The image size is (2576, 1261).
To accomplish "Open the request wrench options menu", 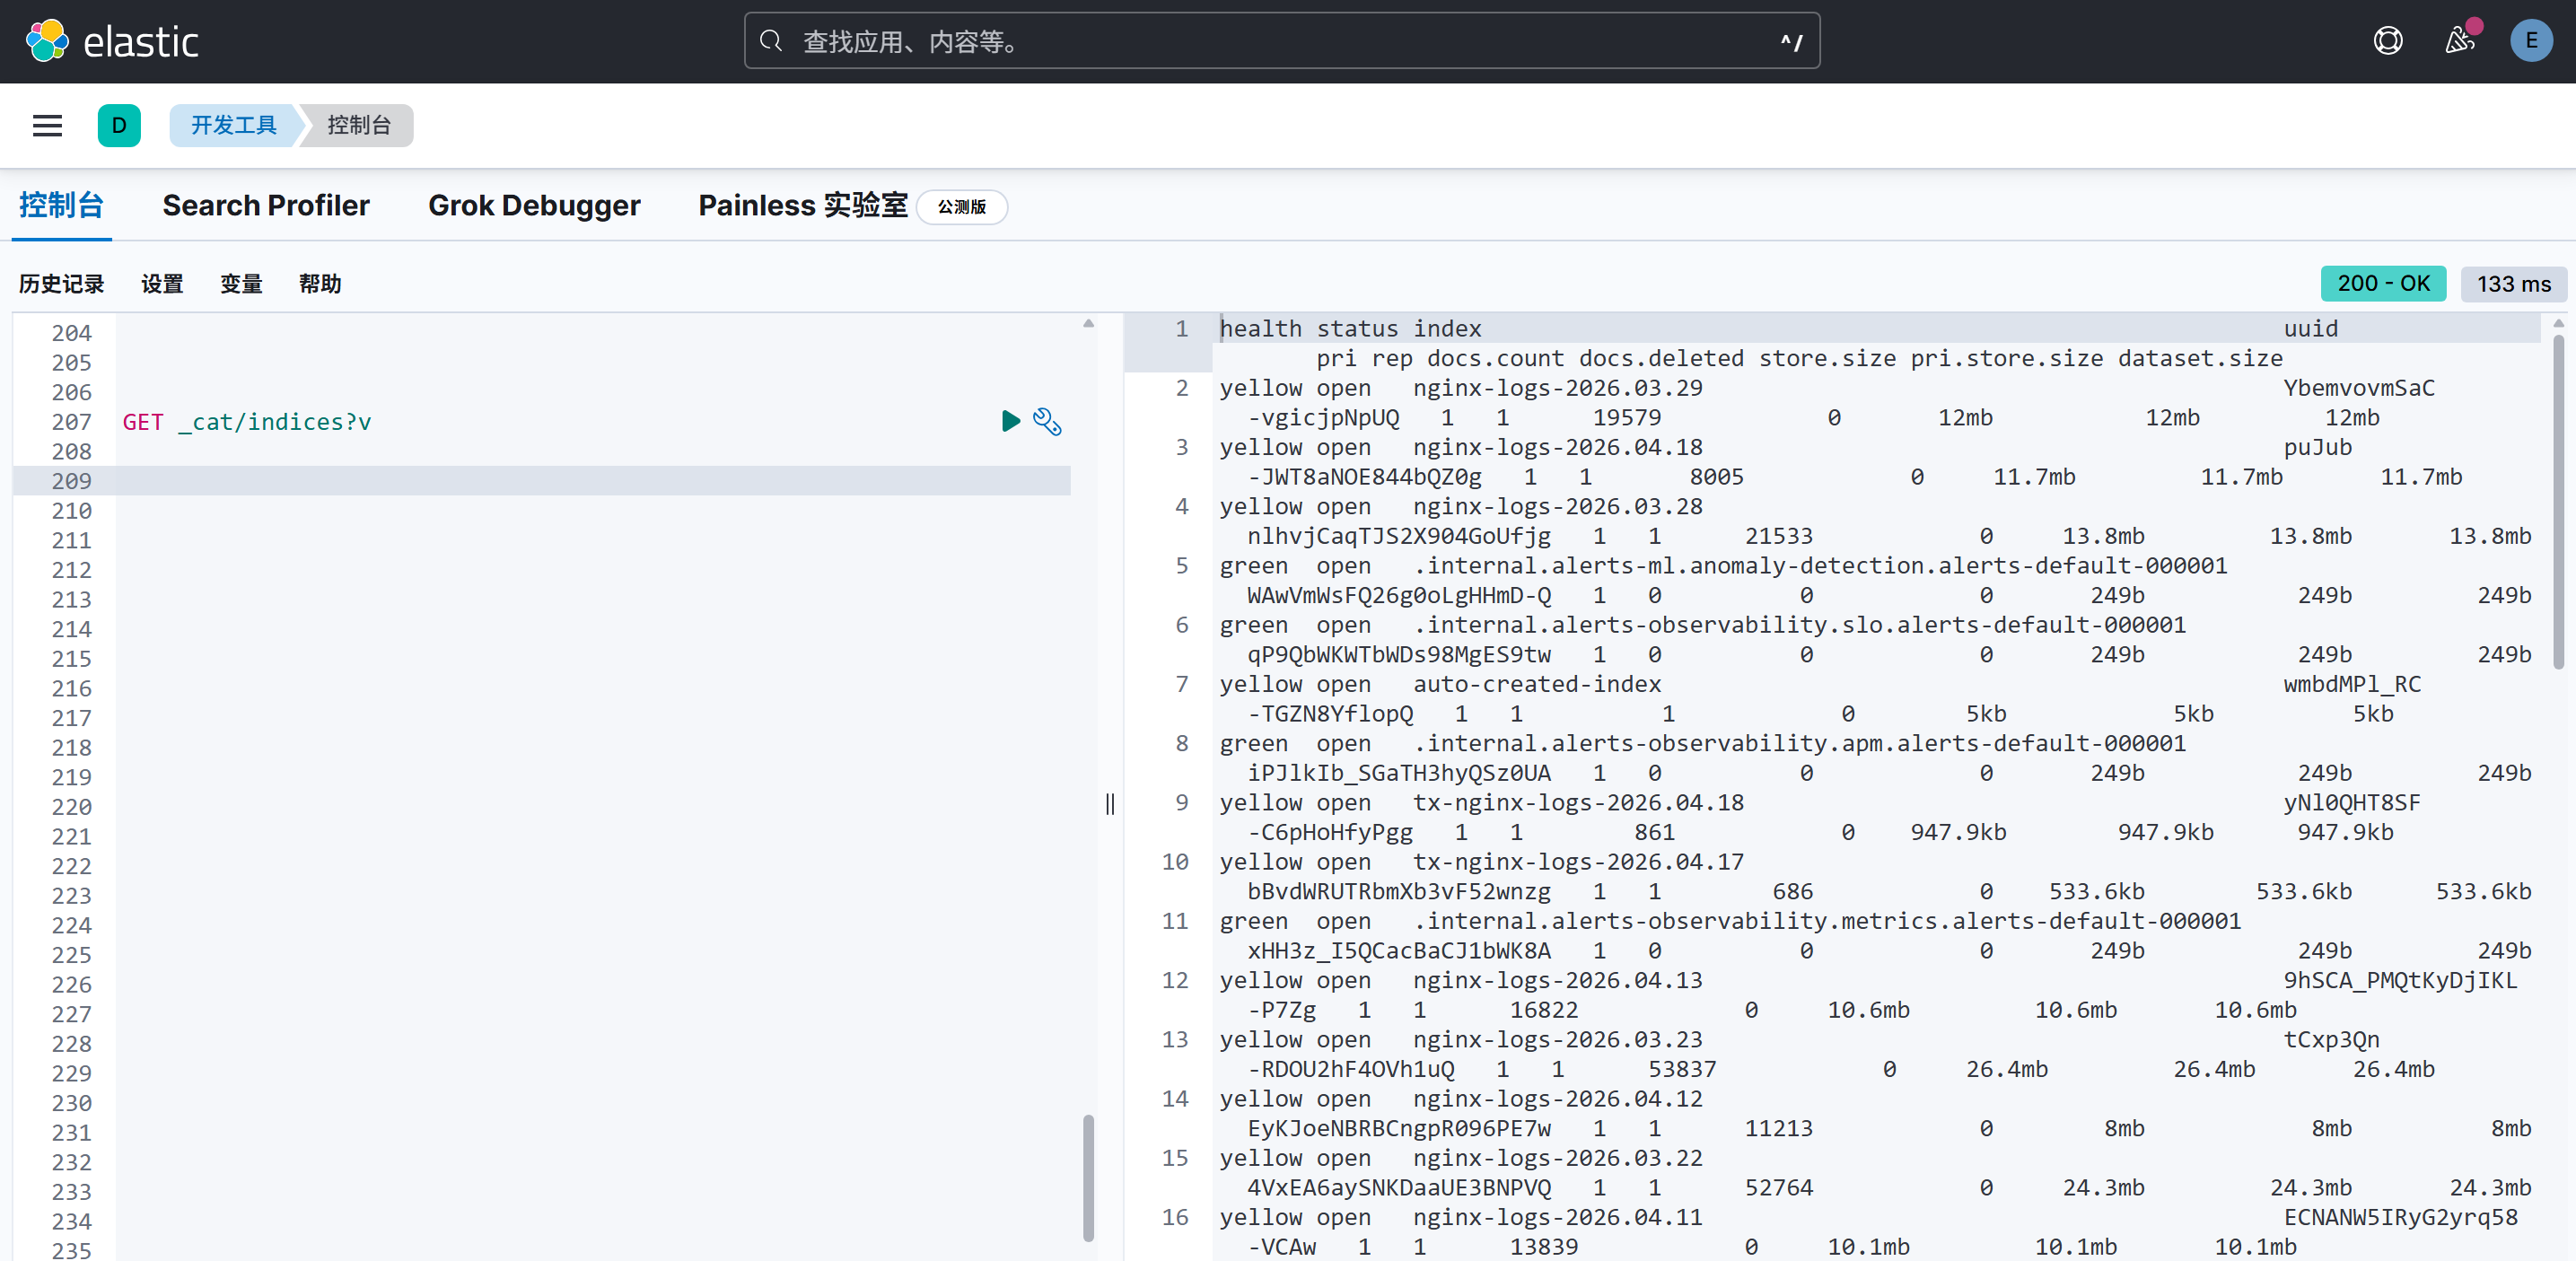I will point(1047,421).
